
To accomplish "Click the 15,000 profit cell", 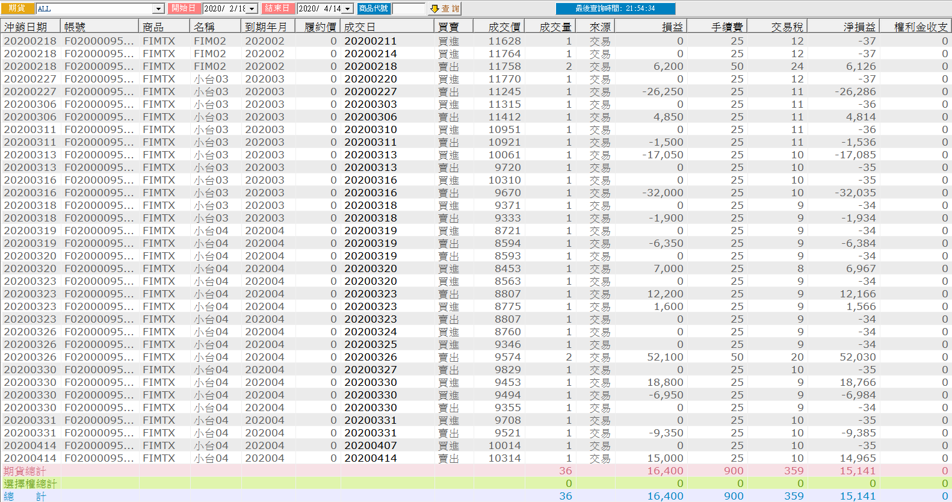I will click(x=666, y=458).
